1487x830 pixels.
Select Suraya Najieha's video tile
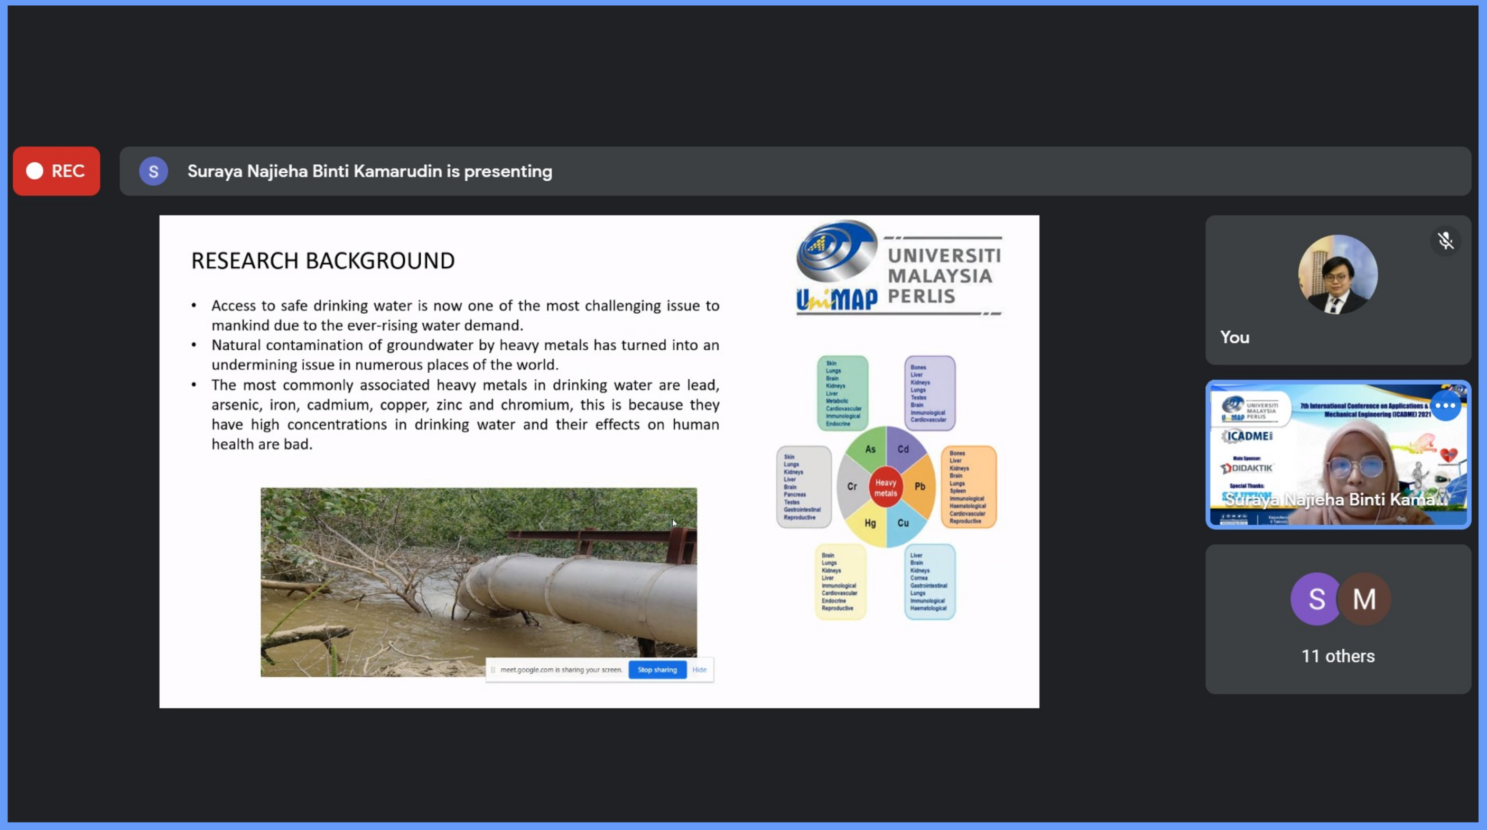(x=1337, y=454)
